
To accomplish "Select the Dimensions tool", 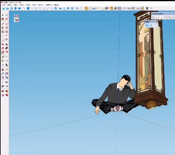I will 7,57.
